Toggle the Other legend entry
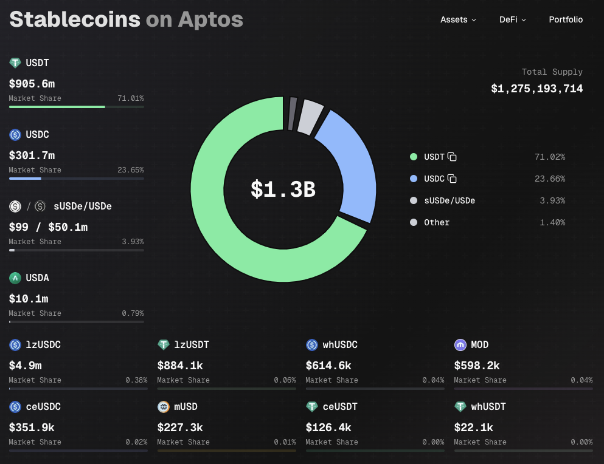 click(437, 222)
